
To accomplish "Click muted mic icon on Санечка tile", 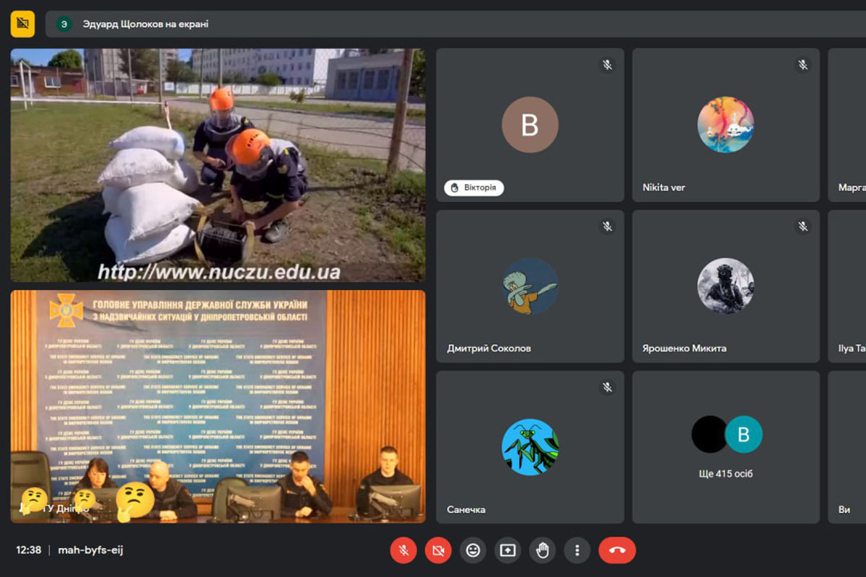I will pos(608,387).
